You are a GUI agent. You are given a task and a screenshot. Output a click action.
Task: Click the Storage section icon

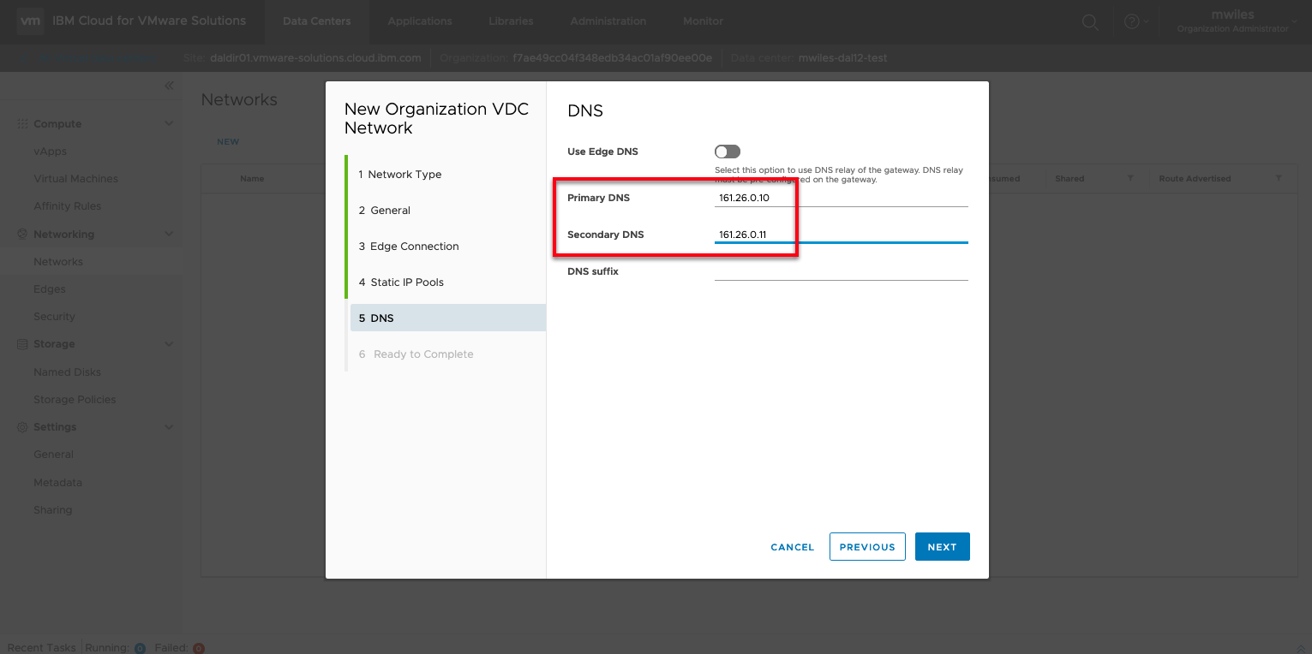(22, 344)
